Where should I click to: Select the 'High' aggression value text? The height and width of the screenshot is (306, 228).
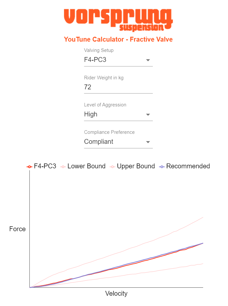coord(91,114)
